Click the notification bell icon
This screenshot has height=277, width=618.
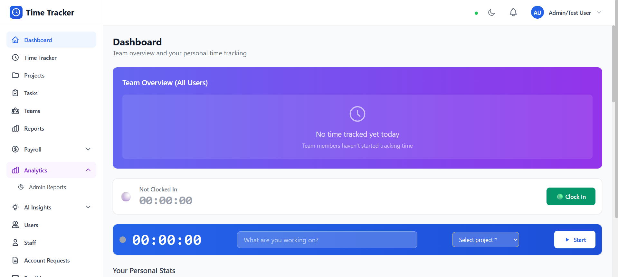click(513, 12)
